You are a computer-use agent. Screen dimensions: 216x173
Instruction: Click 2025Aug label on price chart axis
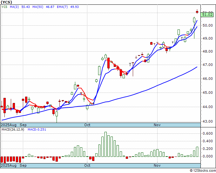tap(9, 125)
